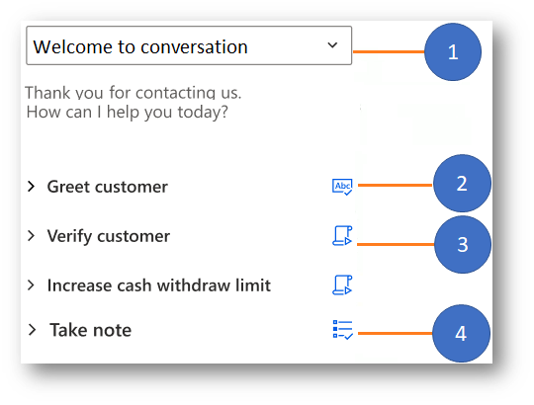
Task: Click the blue callout circle numbered 2
Action: [x=462, y=184]
